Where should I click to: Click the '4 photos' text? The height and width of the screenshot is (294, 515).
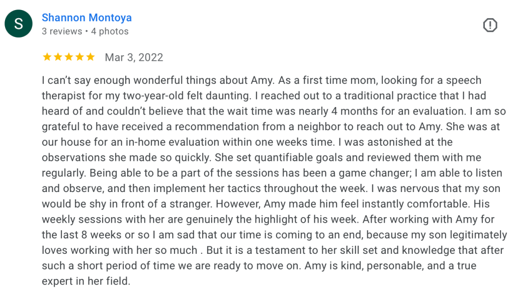click(x=110, y=31)
